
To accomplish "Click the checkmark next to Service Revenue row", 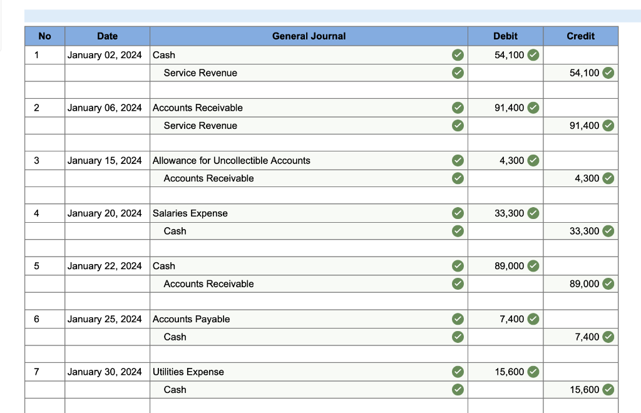I will pyautogui.click(x=458, y=73).
